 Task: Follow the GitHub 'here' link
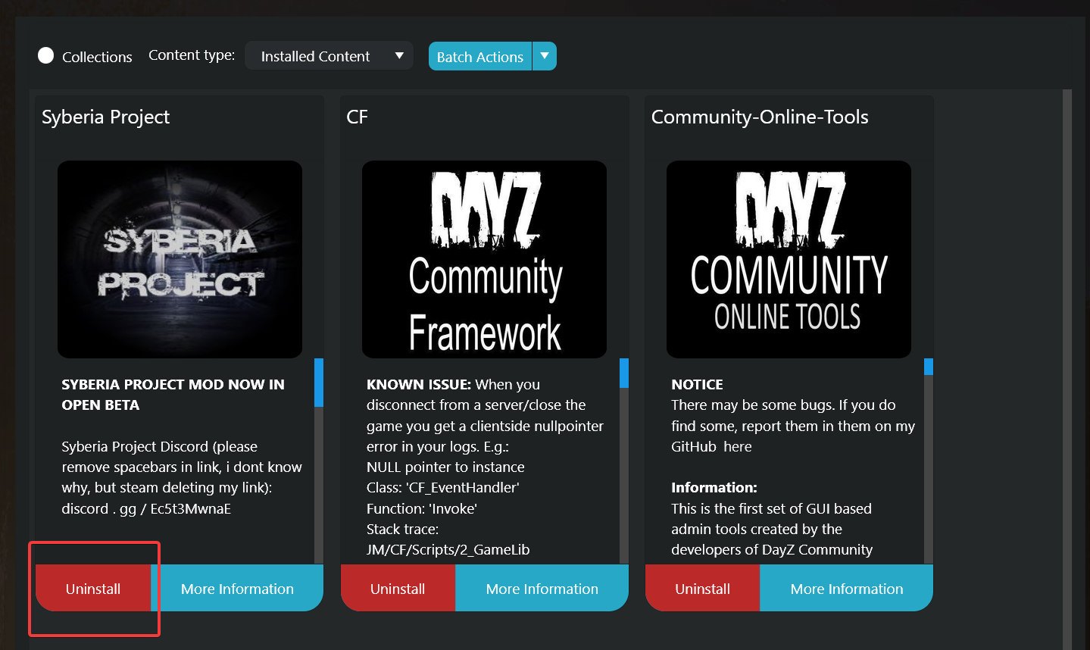point(737,447)
